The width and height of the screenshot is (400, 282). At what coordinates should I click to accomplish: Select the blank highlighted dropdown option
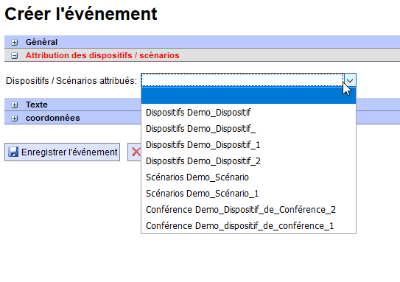248,96
